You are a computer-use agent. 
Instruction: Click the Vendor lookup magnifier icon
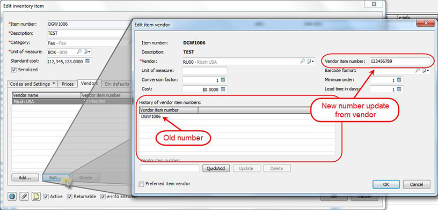303,62
